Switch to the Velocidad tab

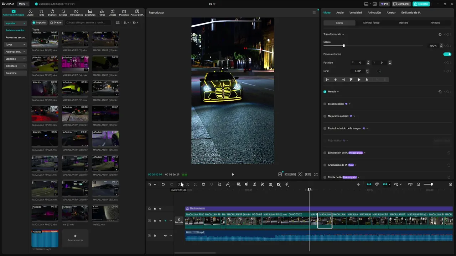355,12
